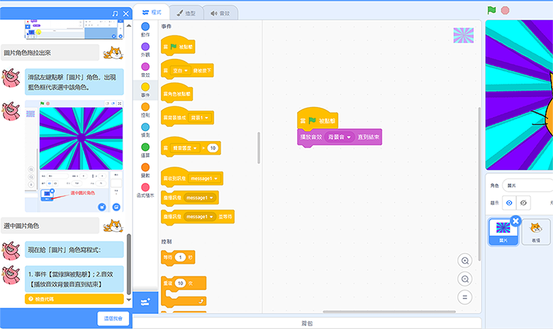Switch to the 音效 (Sounds) tab

220,13
